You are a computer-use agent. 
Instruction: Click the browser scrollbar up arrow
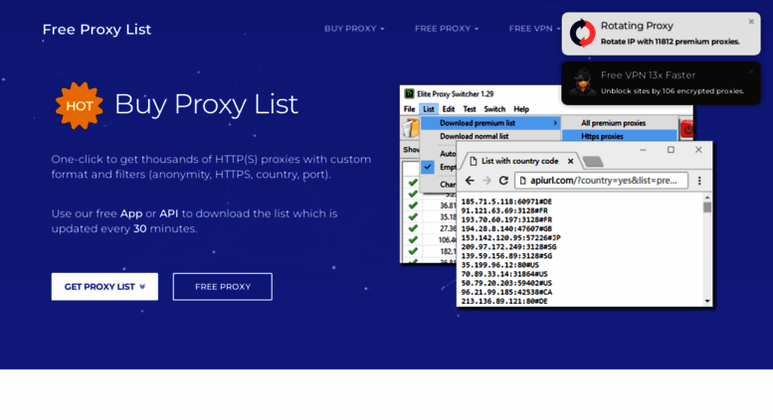[x=707, y=198]
